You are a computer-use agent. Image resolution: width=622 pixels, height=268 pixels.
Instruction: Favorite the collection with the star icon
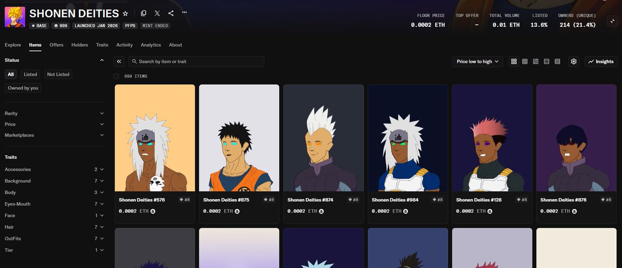125,13
